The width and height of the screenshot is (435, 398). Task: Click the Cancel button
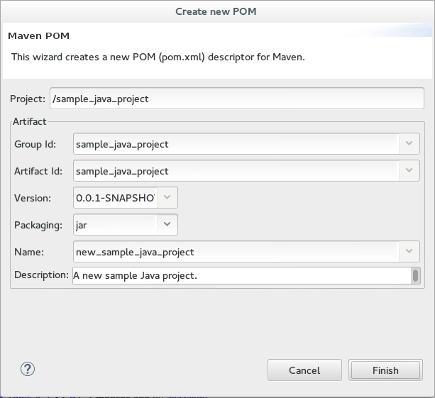tap(304, 370)
